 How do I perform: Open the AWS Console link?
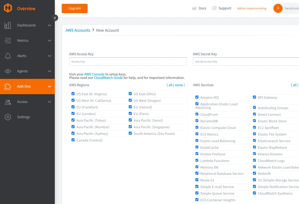point(95,74)
